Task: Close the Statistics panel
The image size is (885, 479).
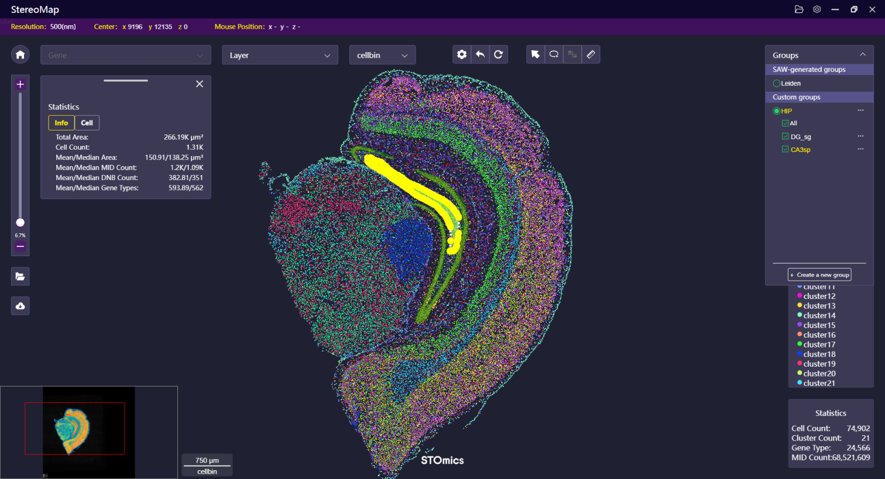Action: (200, 84)
